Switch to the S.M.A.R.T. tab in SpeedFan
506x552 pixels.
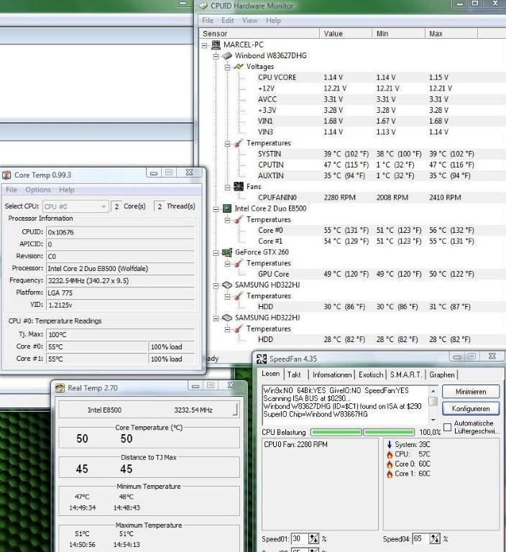coord(405,374)
